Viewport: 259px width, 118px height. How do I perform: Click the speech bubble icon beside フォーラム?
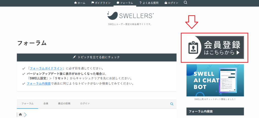click(x=118, y=3)
